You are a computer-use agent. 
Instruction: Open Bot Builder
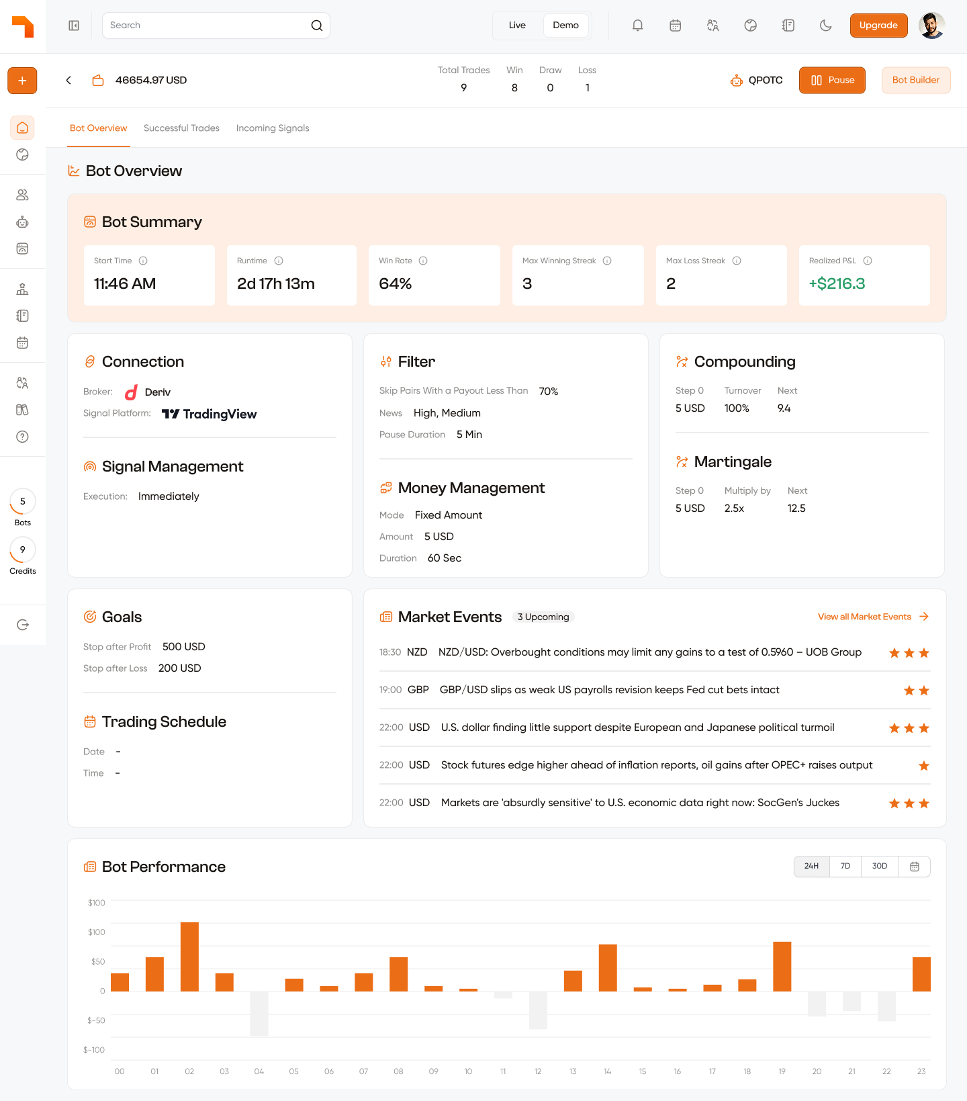(x=915, y=81)
